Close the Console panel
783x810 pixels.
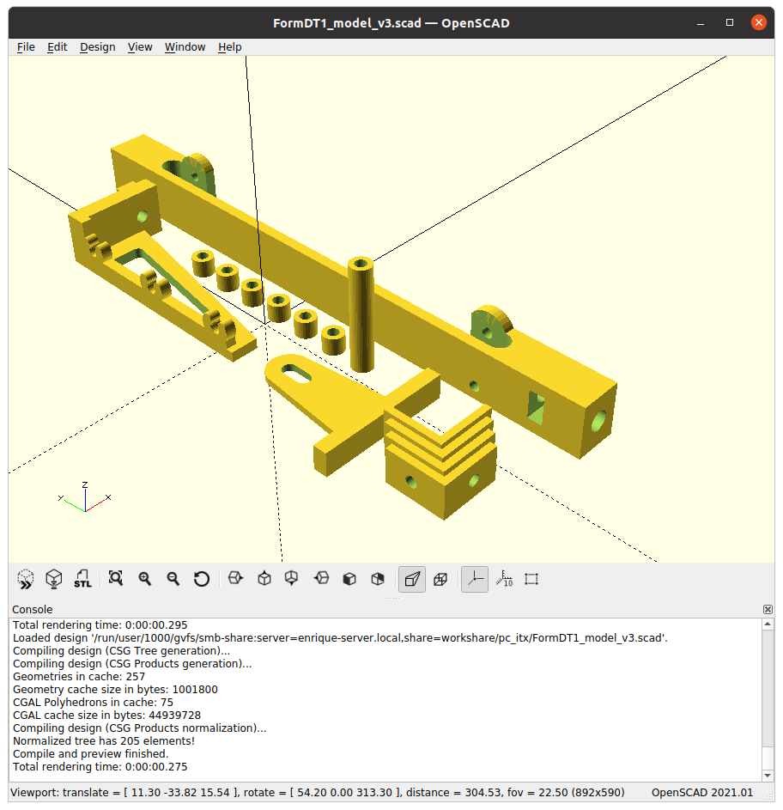768,610
